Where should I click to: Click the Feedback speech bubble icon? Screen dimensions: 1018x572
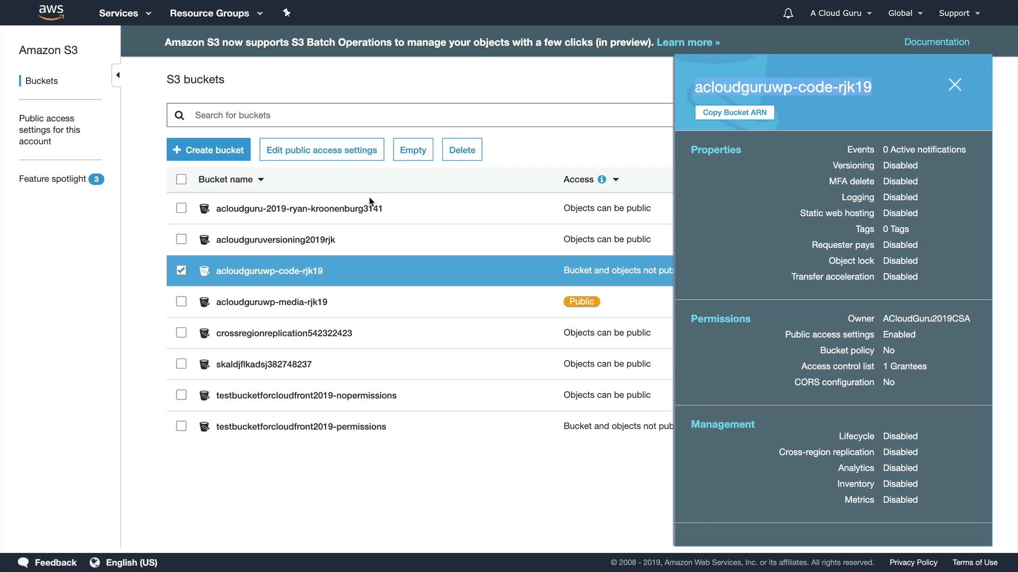[23, 562]
